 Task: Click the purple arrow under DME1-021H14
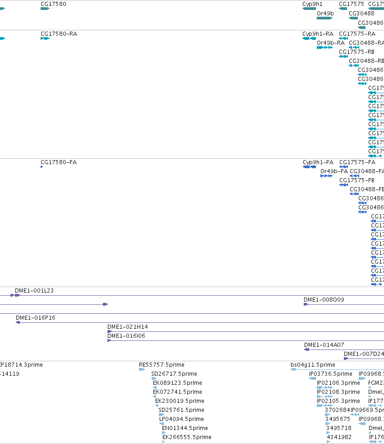tap(110, 331)
